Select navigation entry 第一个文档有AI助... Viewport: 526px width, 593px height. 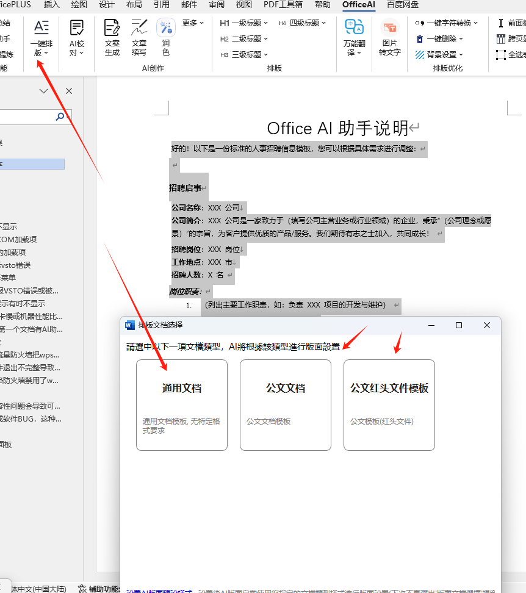pos(31,329)
